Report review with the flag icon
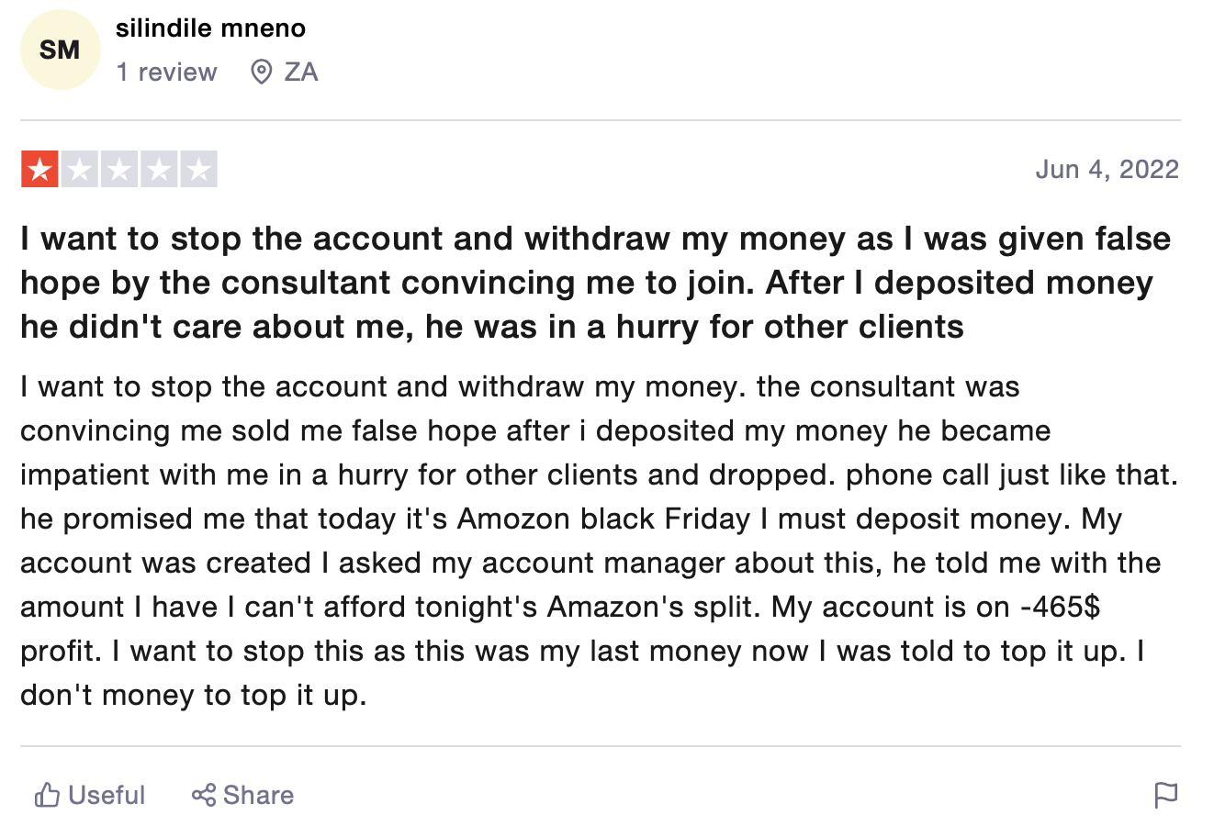 [1165, 795]
